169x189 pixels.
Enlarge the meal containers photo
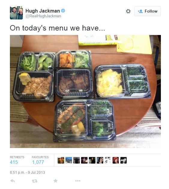(x=86, y=92)
